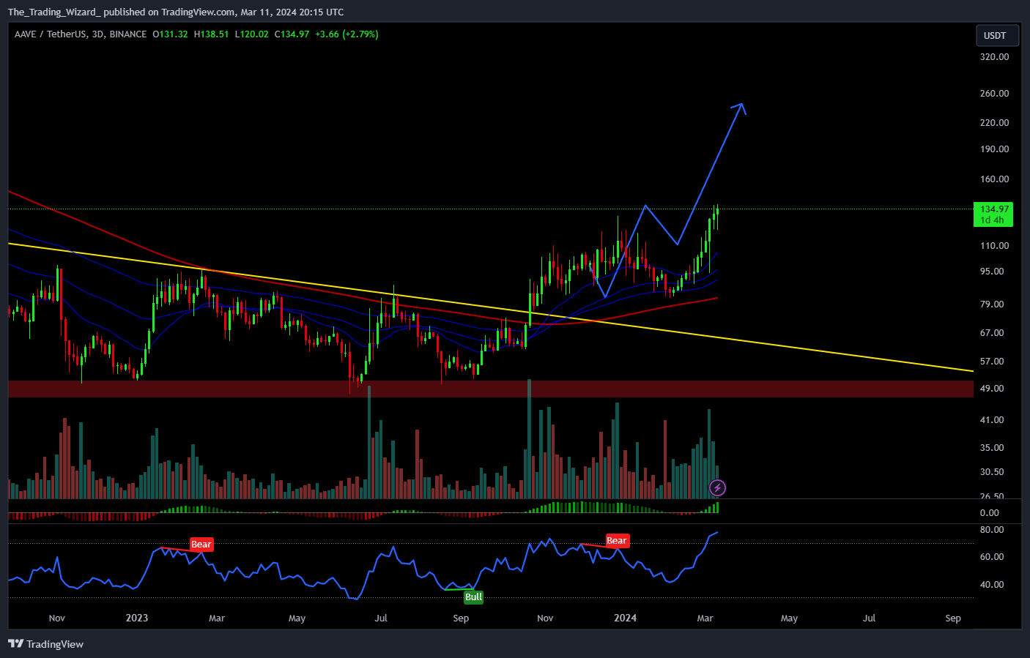Click the TradingView logo
This screenshot has width=1030, height=658.
coord(45,644)
